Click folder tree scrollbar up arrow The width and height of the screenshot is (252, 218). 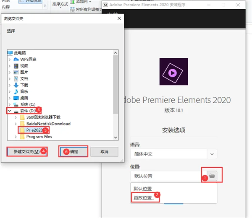pos(115,53)
